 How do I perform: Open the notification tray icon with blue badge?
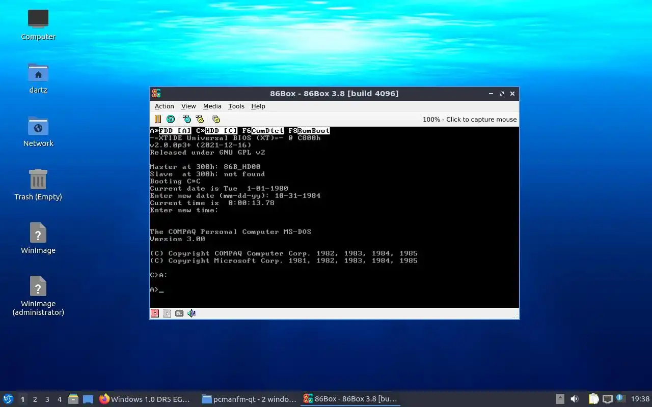click(620, 399)
